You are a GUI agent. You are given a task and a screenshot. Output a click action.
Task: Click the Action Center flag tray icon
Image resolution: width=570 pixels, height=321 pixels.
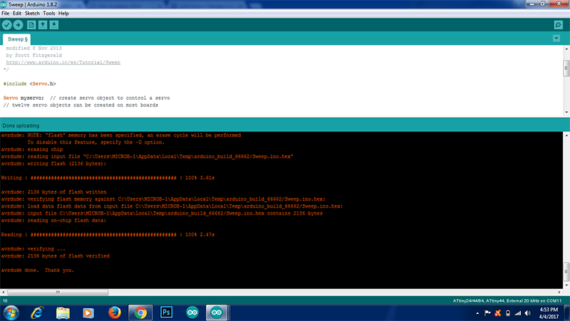coord(487,313)
